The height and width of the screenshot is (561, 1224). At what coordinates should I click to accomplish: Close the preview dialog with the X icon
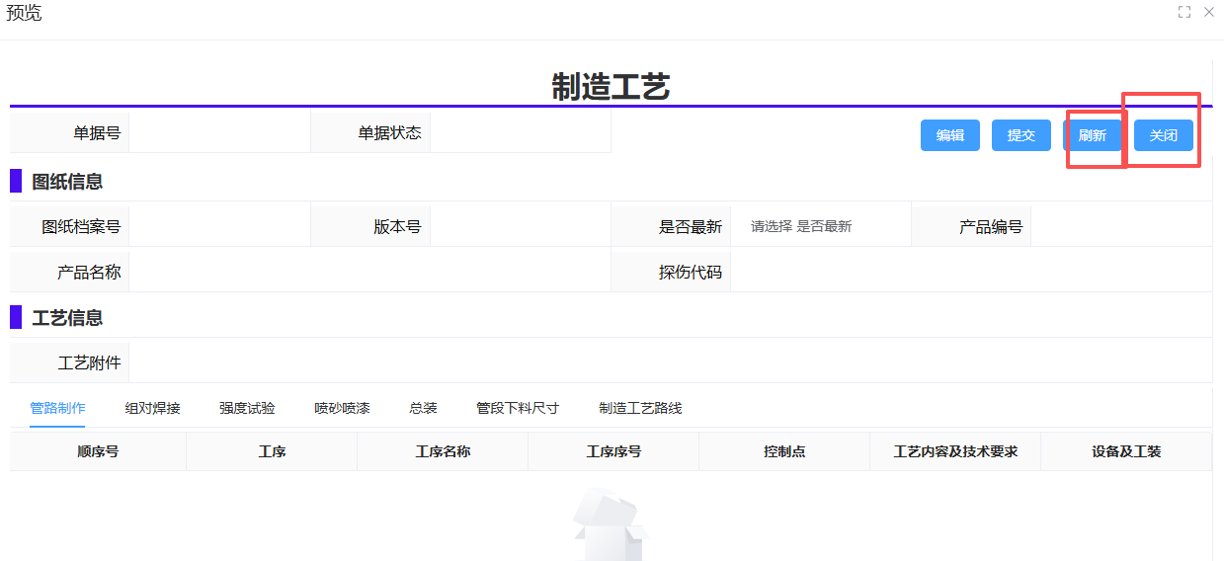click(x=1208, y=12)
